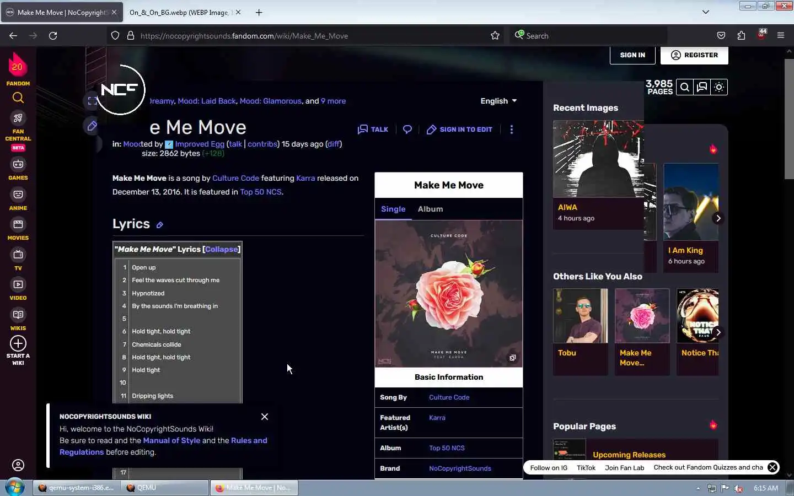Screen dimensions: 794x496
Task: Open the Video category
Action: [18, 289]
